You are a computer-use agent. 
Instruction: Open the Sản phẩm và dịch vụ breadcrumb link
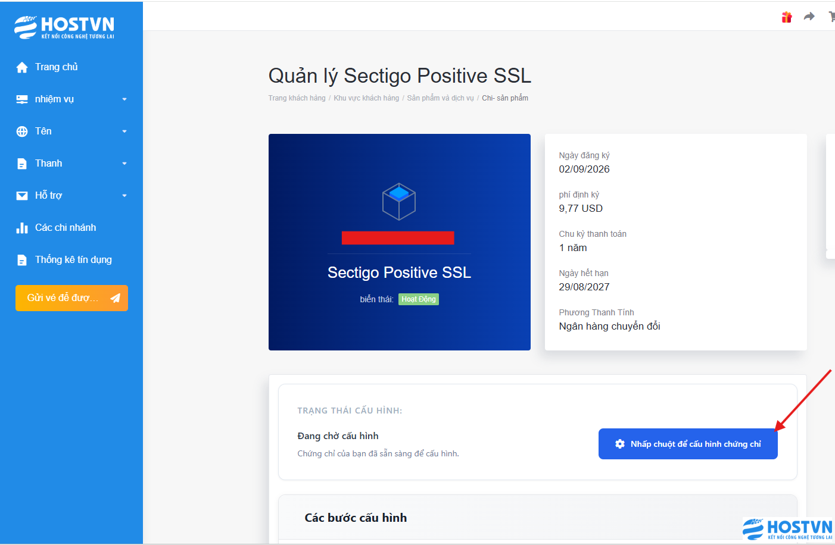(440, 98)
